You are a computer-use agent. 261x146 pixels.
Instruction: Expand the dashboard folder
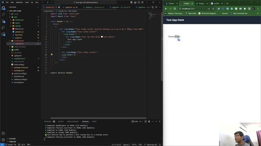click(x=19, y=20)
